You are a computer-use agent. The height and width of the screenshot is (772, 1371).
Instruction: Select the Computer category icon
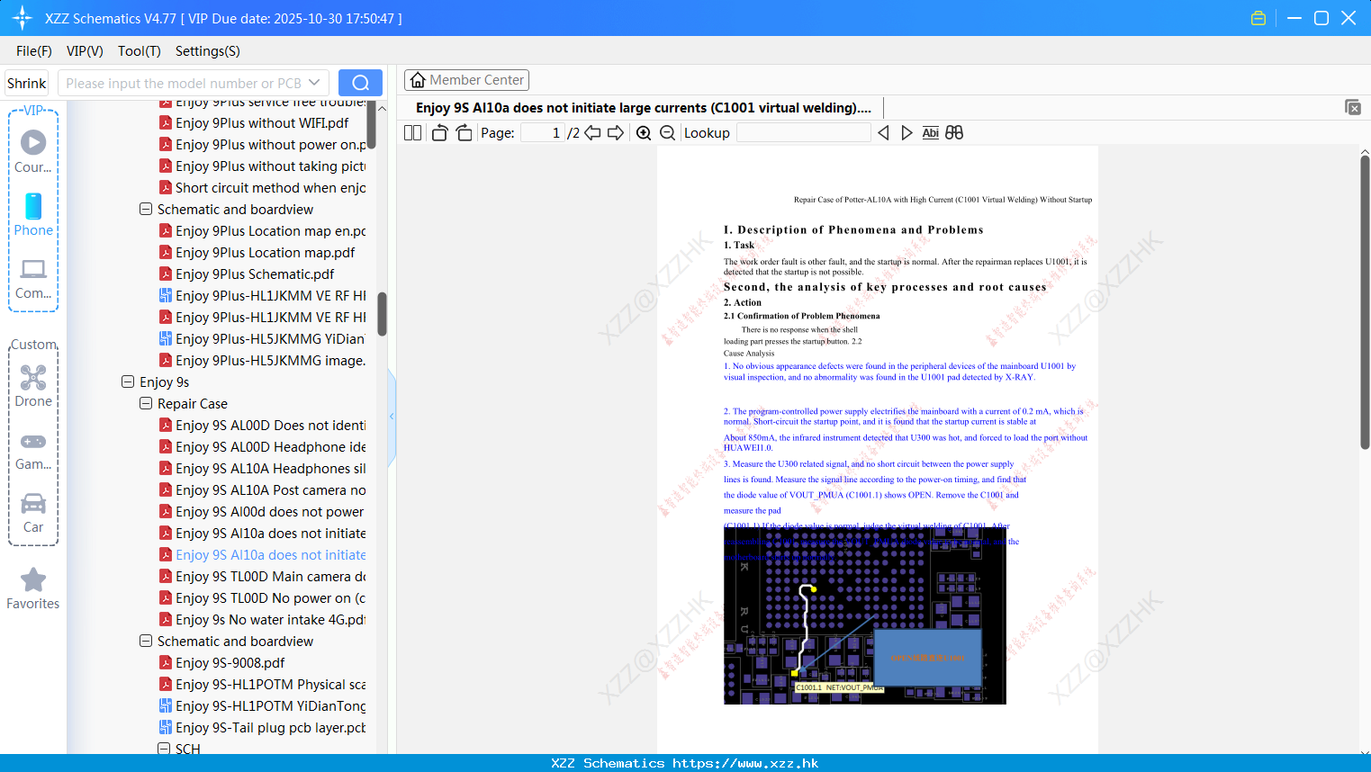33,278
